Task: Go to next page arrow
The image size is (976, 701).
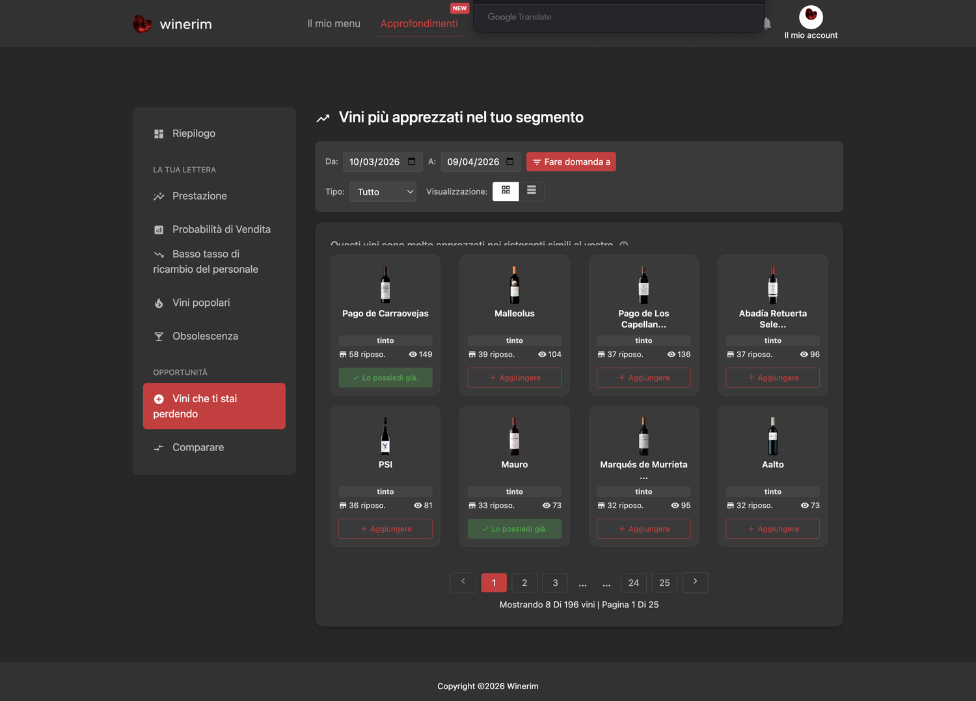Action: point(695,583)
